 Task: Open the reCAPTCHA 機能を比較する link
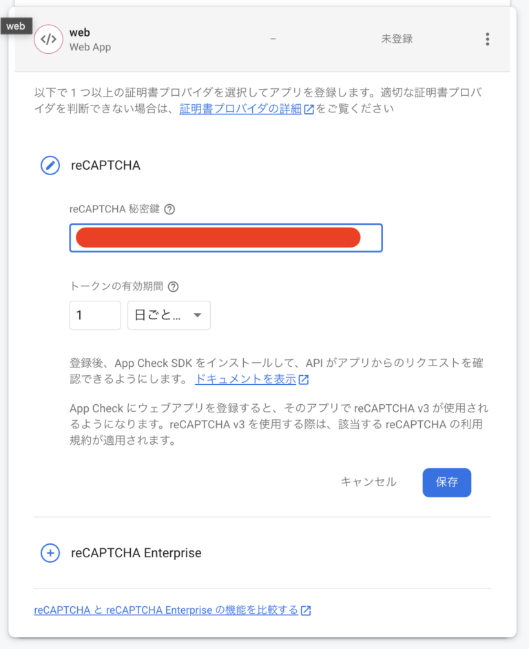pos(165,610)
